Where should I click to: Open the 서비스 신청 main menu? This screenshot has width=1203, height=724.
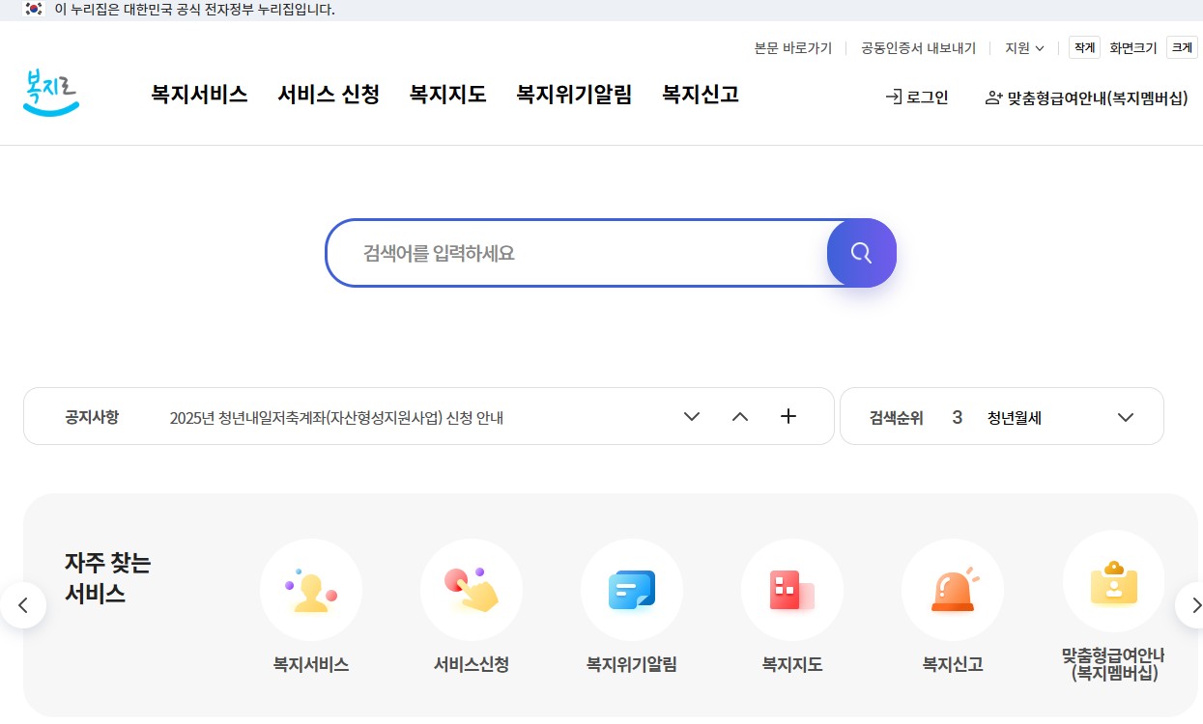[x=329, y=95]
